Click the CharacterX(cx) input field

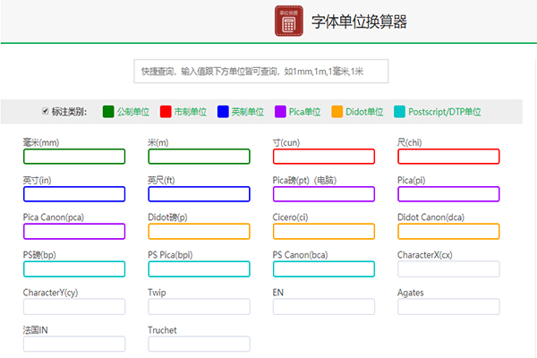pyautogui.click(x=448, y=268)
